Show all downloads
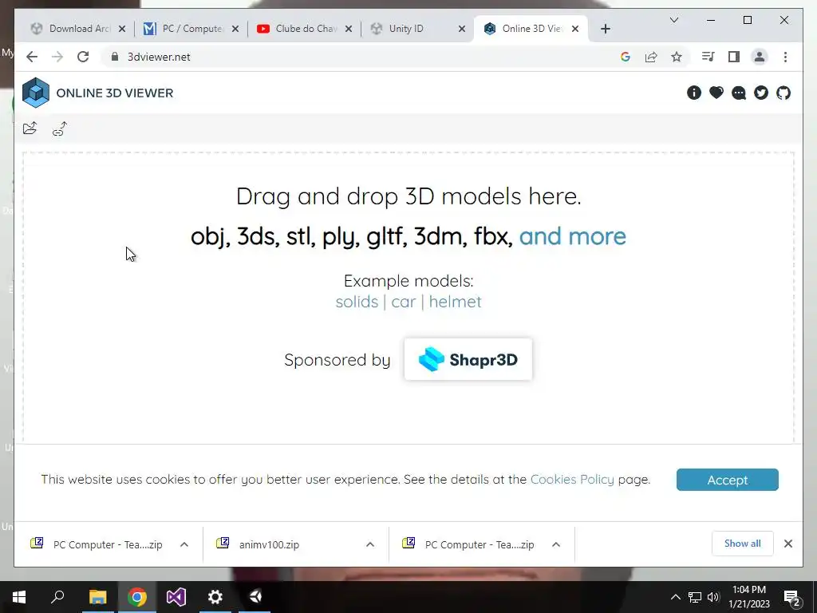This screenshot has width=817, height=613. pos(743,544)
